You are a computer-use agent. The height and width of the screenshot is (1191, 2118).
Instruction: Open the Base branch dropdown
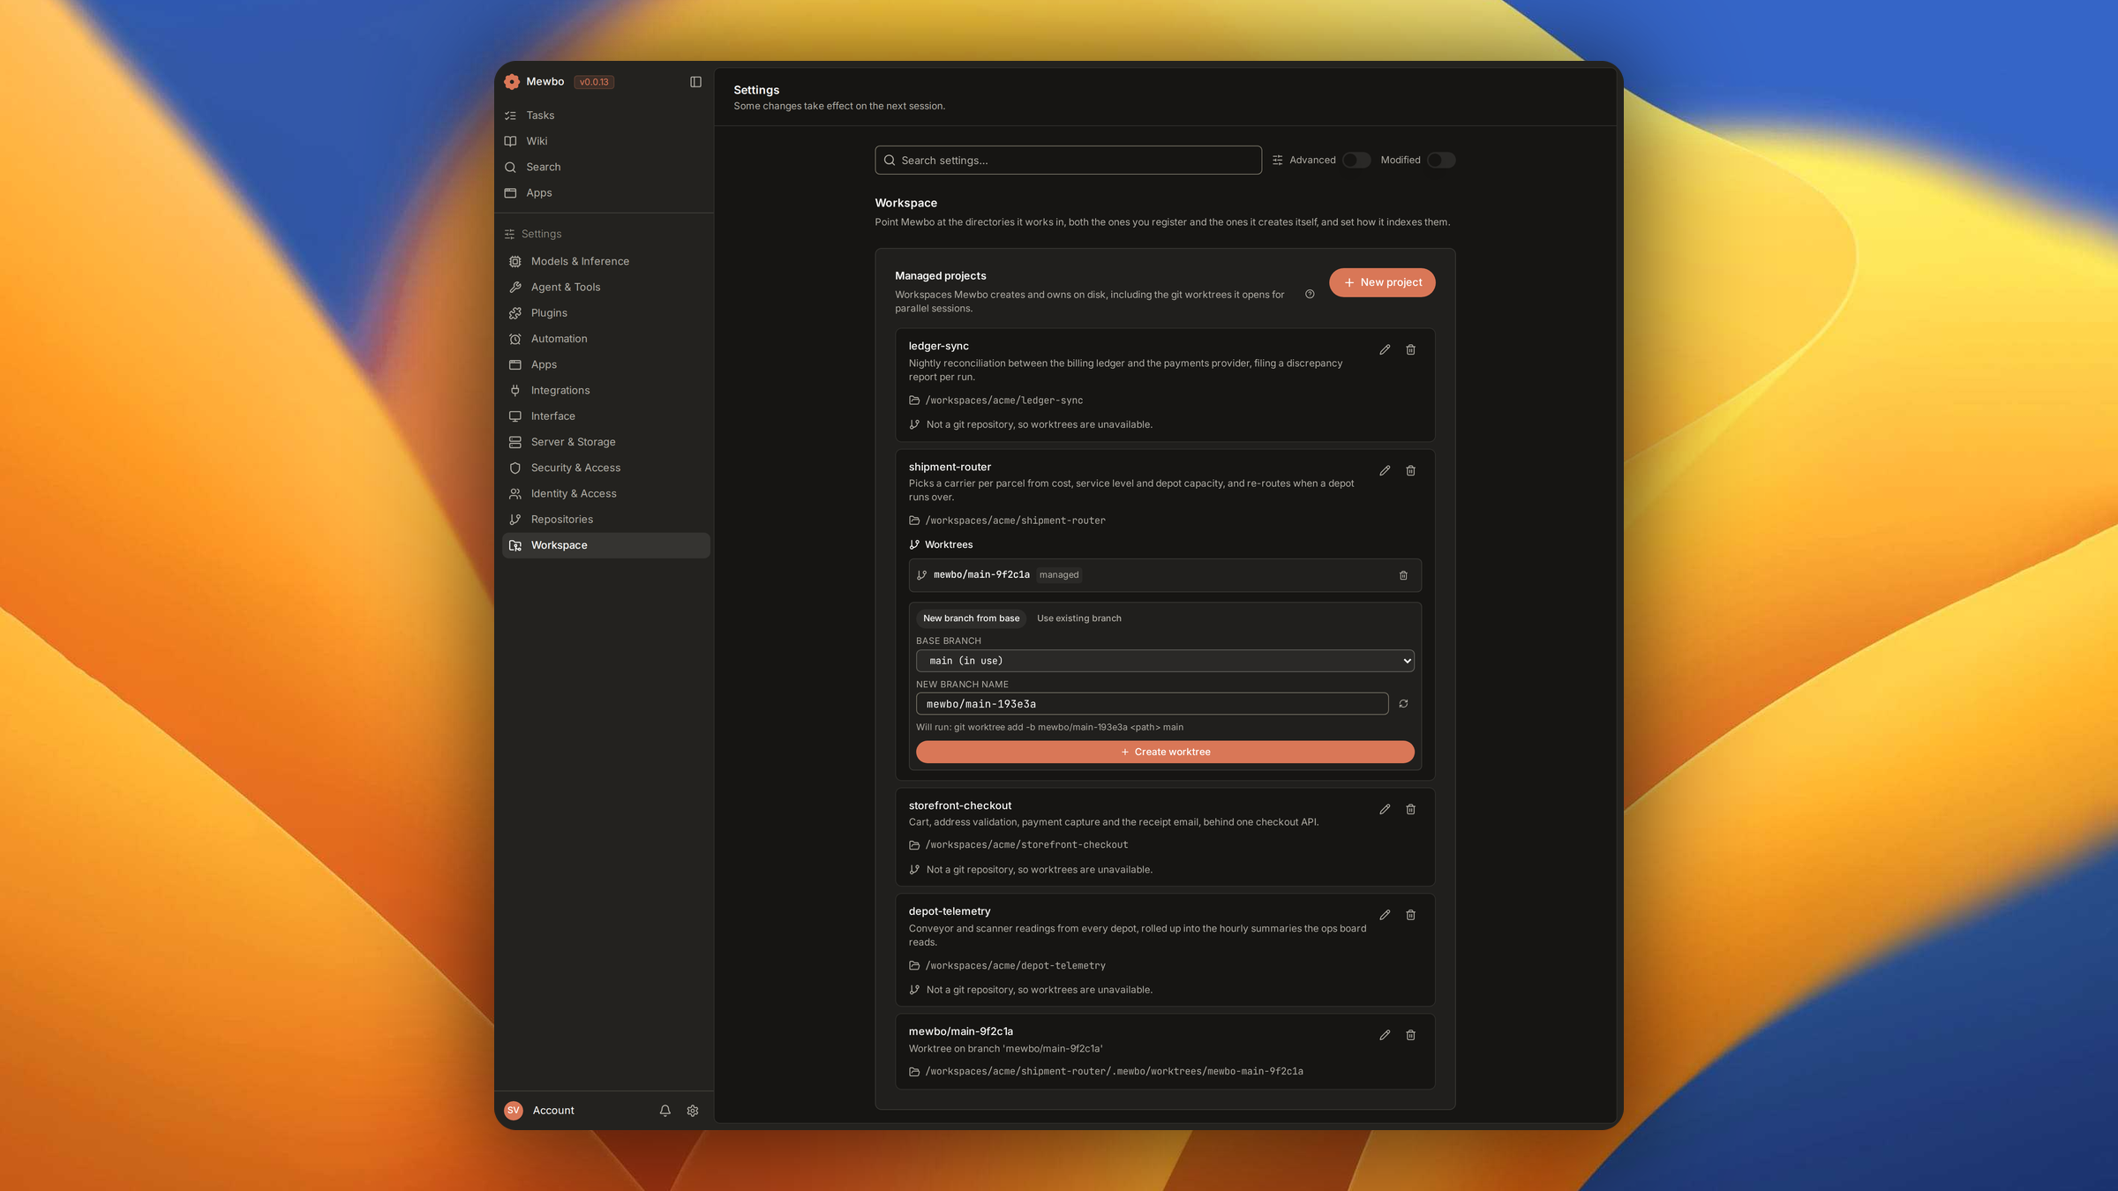click(x=1165, y=662)
